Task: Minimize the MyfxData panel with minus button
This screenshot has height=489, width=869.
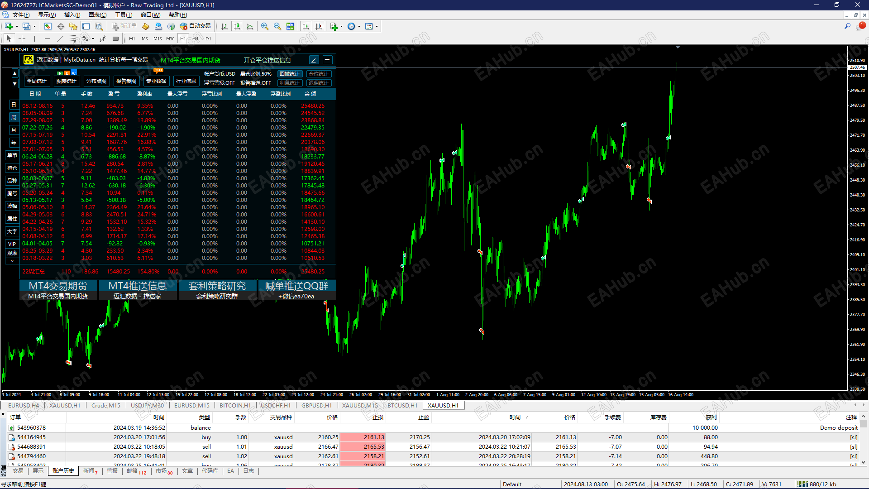Action: coord(328,60)
